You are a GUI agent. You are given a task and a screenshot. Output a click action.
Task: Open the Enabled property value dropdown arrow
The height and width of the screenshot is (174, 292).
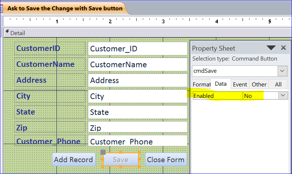283,96
